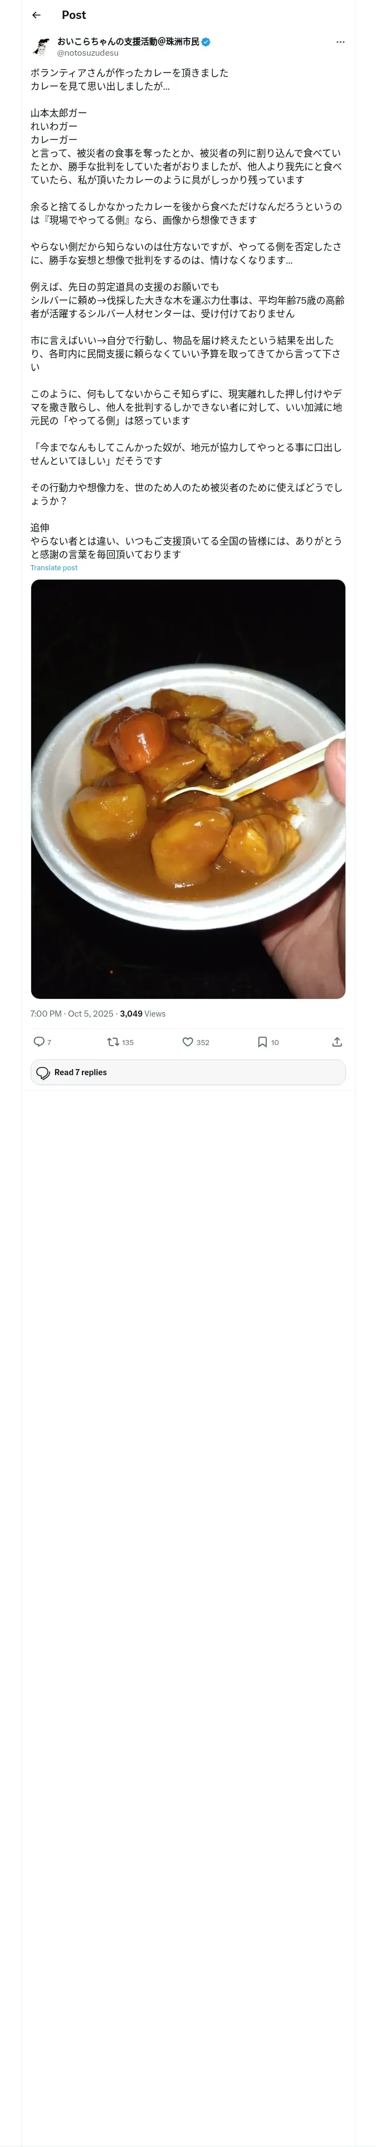Open the share icon menu
Screen dimensions: 376x2147
click(x=337, y=1041)
